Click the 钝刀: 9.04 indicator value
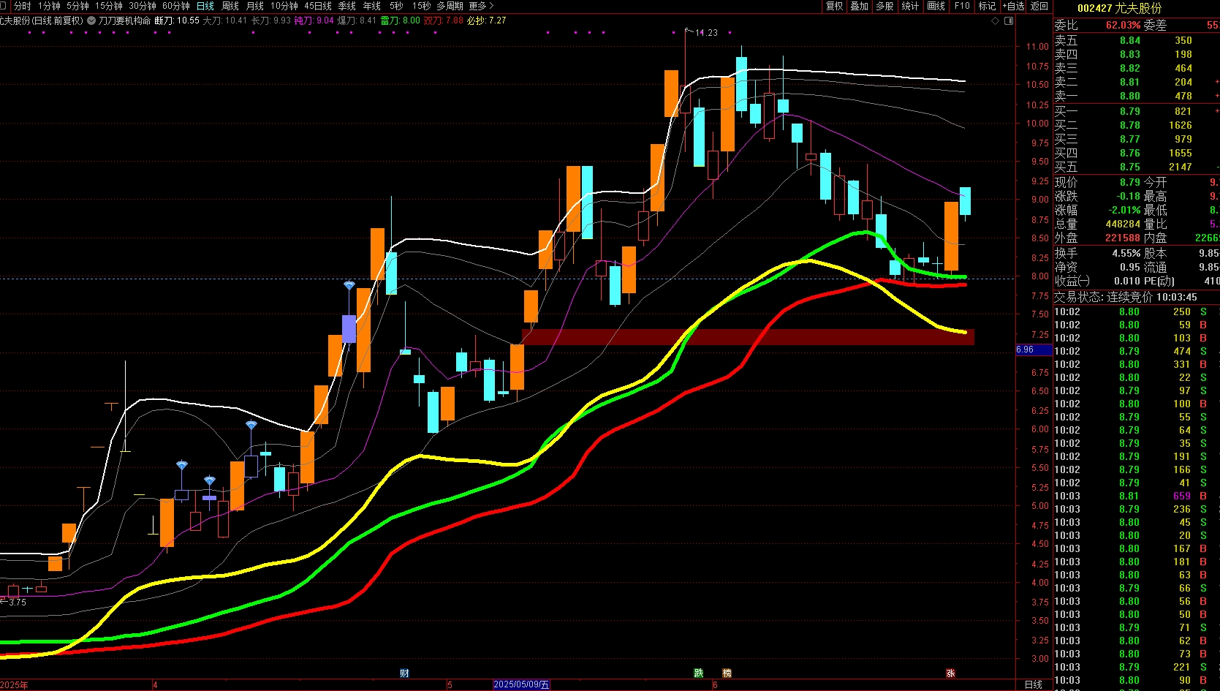 [x=314, y=20]
